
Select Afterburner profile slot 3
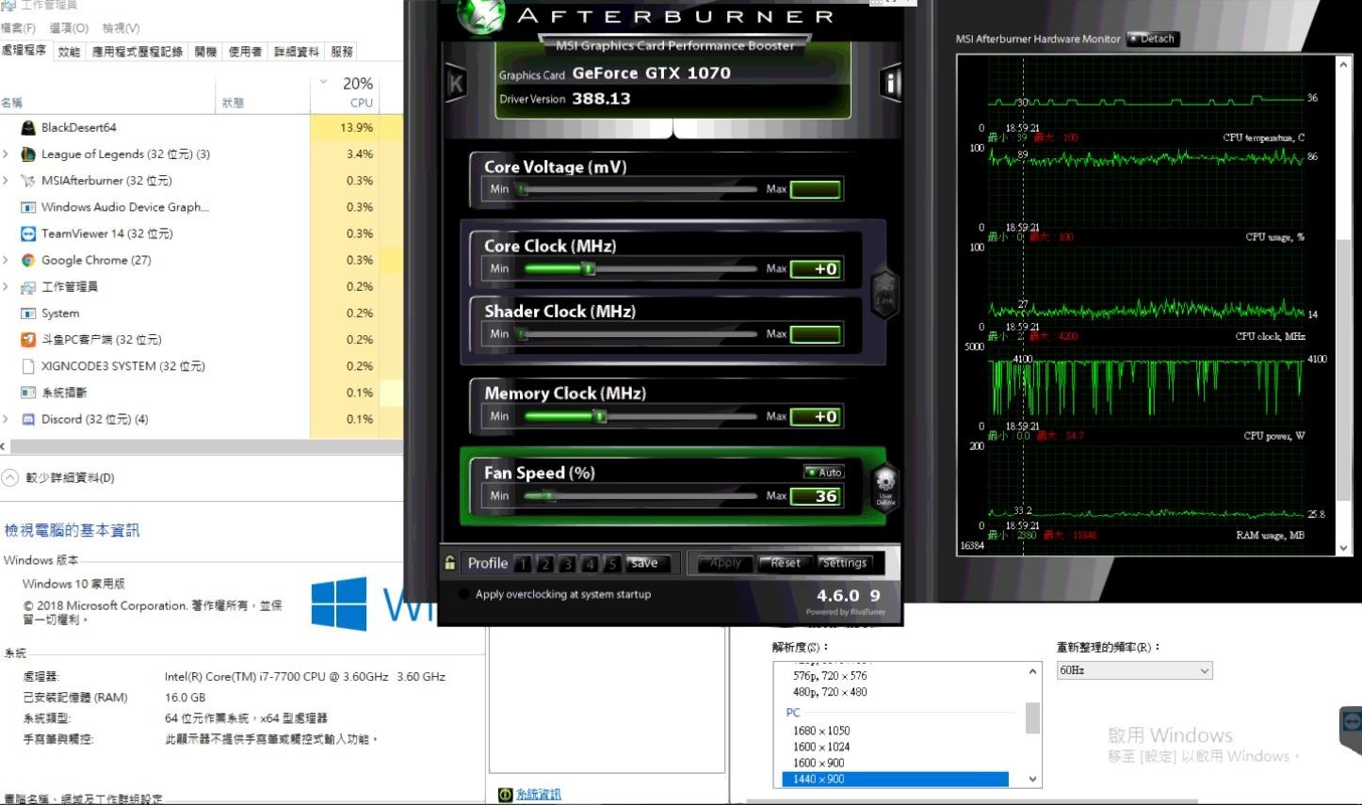click(x=567, y=564)
